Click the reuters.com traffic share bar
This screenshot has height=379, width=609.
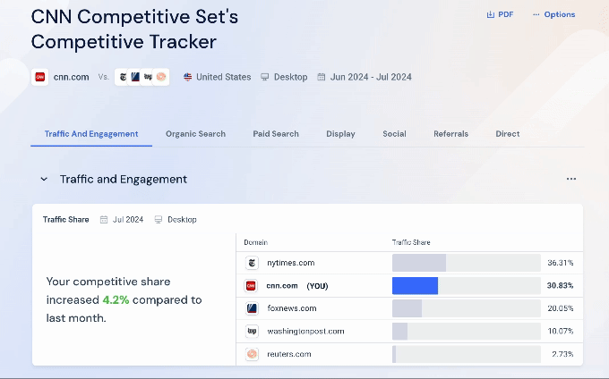pos(394,354)
